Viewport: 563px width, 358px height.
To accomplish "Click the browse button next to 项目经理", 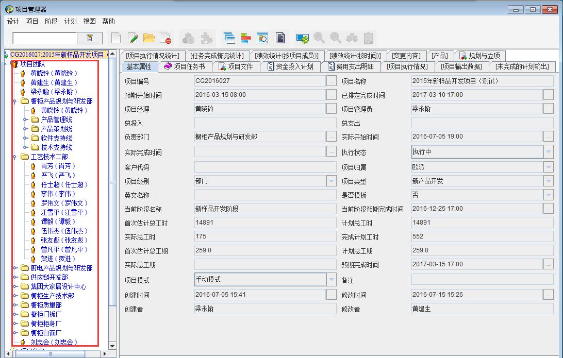I will tap(332, 109).
